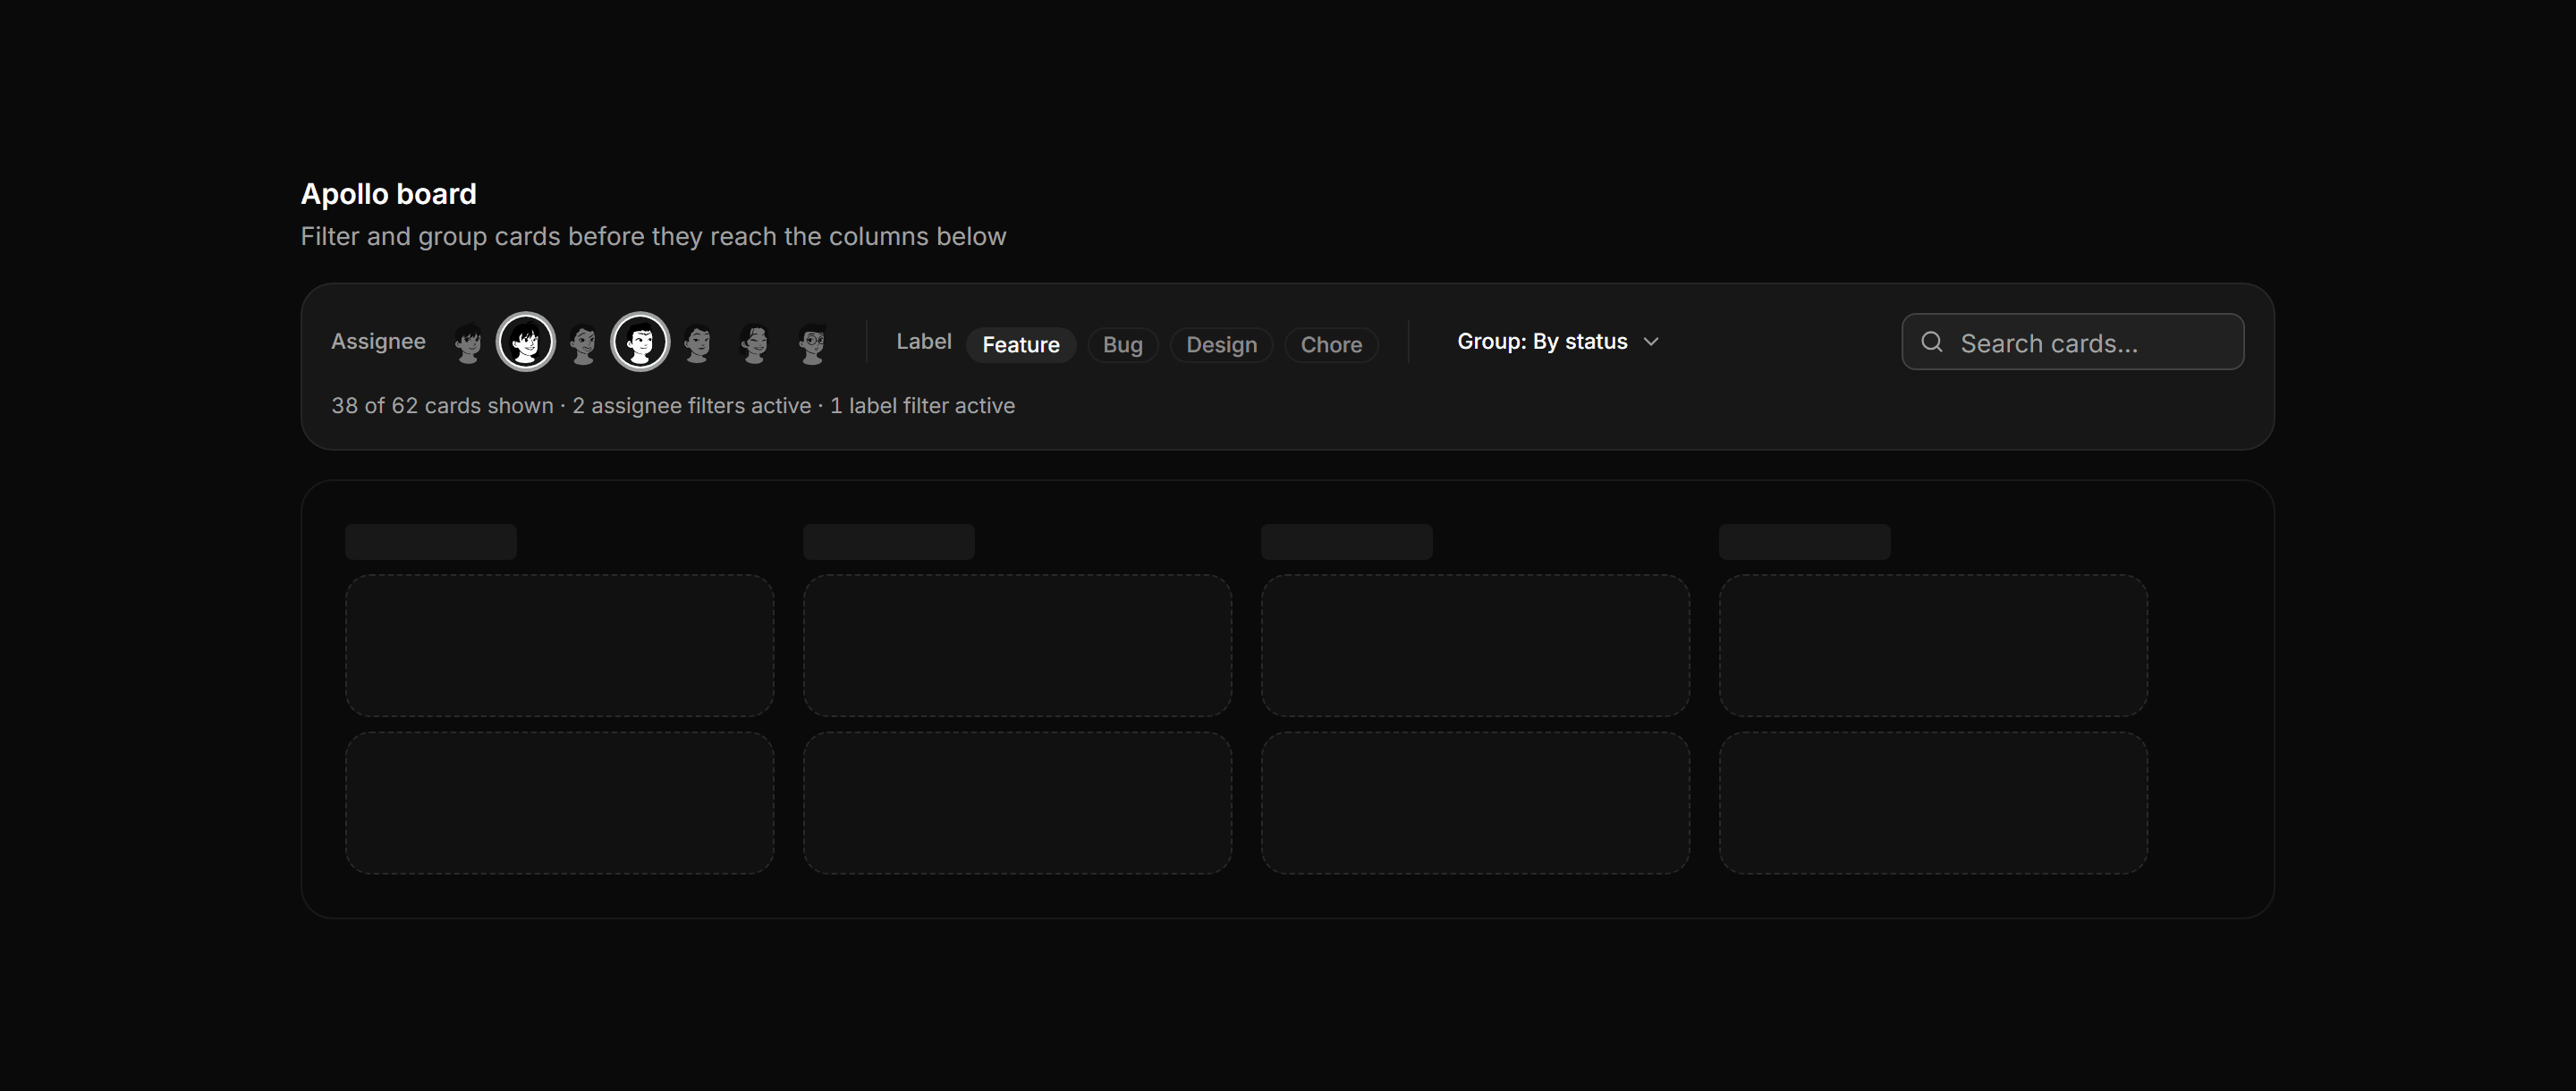The height and width of the screenshot is (1091, 2576).
Task: Select the first dimmed assignee avatar
Action: click(468, 342)
